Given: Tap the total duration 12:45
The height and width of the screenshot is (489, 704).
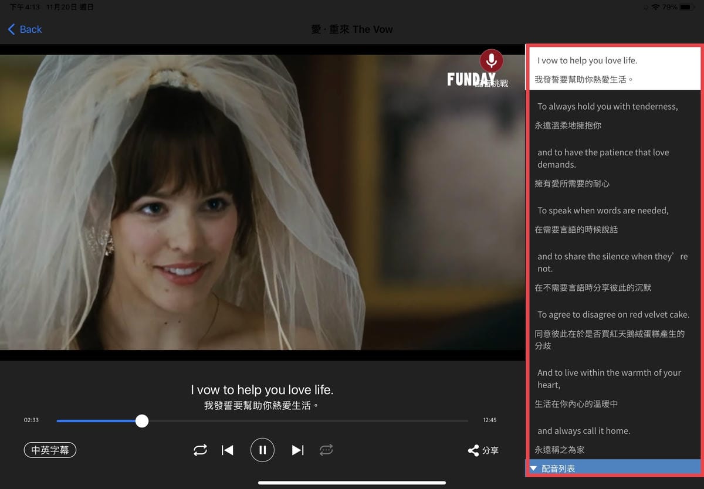Looking at the screenshot, I should point(489,420).
